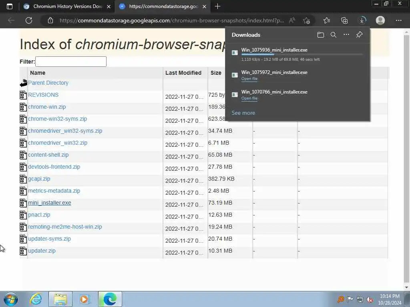This screenshot has height=307, width=410.
Task: Open Read aloud icon in address bar
Action: (292, 20)
